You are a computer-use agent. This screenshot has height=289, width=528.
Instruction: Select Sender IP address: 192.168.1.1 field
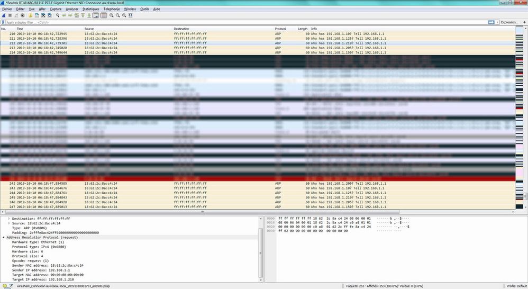click(x=41, y=270)
